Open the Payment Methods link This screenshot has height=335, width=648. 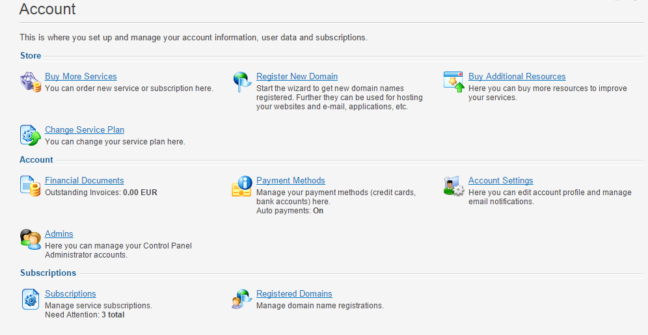point(291,181)
